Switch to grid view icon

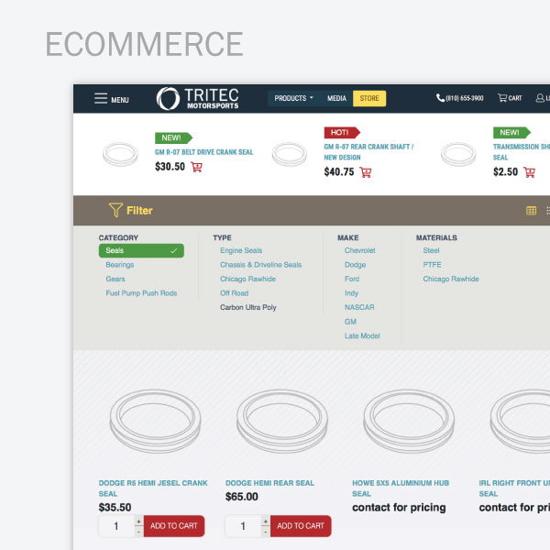point(531,211)
